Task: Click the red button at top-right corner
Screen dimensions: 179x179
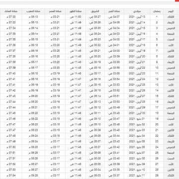Action: [177, 0]
